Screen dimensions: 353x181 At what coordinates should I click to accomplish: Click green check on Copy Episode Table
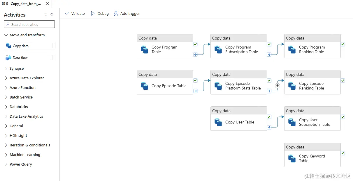tap(195, 80)
